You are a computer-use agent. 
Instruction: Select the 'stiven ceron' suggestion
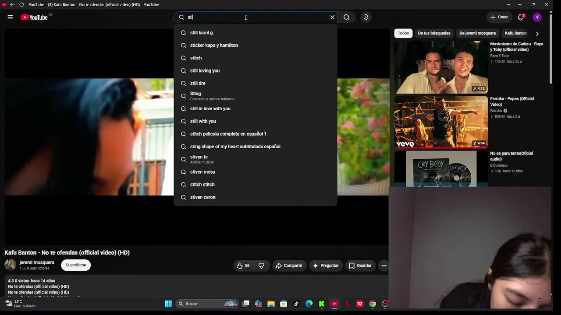coord(256,198)
